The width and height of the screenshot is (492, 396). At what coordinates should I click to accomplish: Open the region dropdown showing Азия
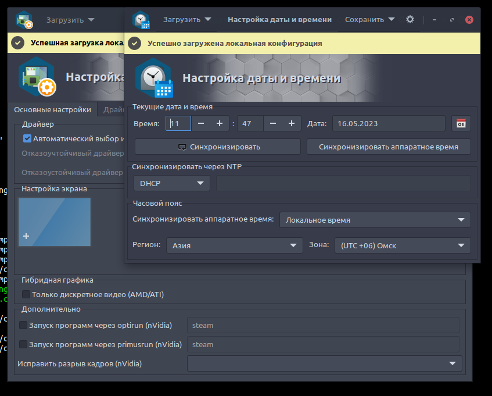click(234, 245)
